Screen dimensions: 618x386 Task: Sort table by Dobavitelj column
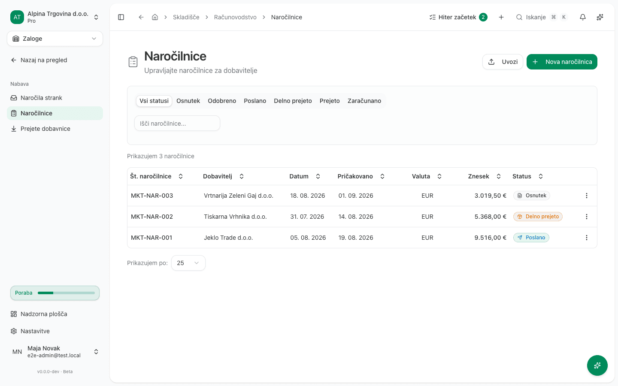pyautogui.click(x=224, y=176)
